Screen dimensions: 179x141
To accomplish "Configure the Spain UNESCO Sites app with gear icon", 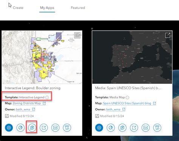I will coord(99,128).
